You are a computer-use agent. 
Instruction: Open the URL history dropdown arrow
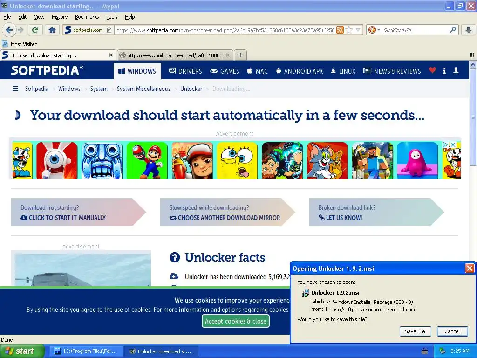[x=358, y=30]
